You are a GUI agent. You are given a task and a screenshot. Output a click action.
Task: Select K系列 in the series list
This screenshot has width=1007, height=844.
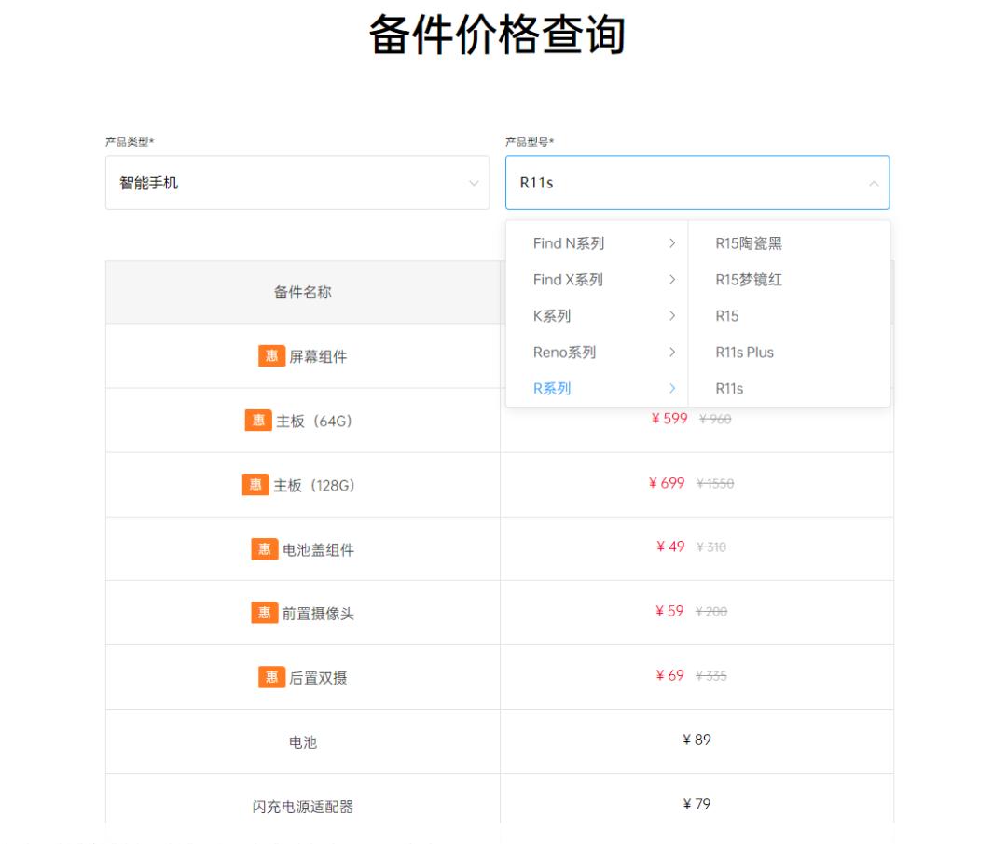tap(552, 316)
